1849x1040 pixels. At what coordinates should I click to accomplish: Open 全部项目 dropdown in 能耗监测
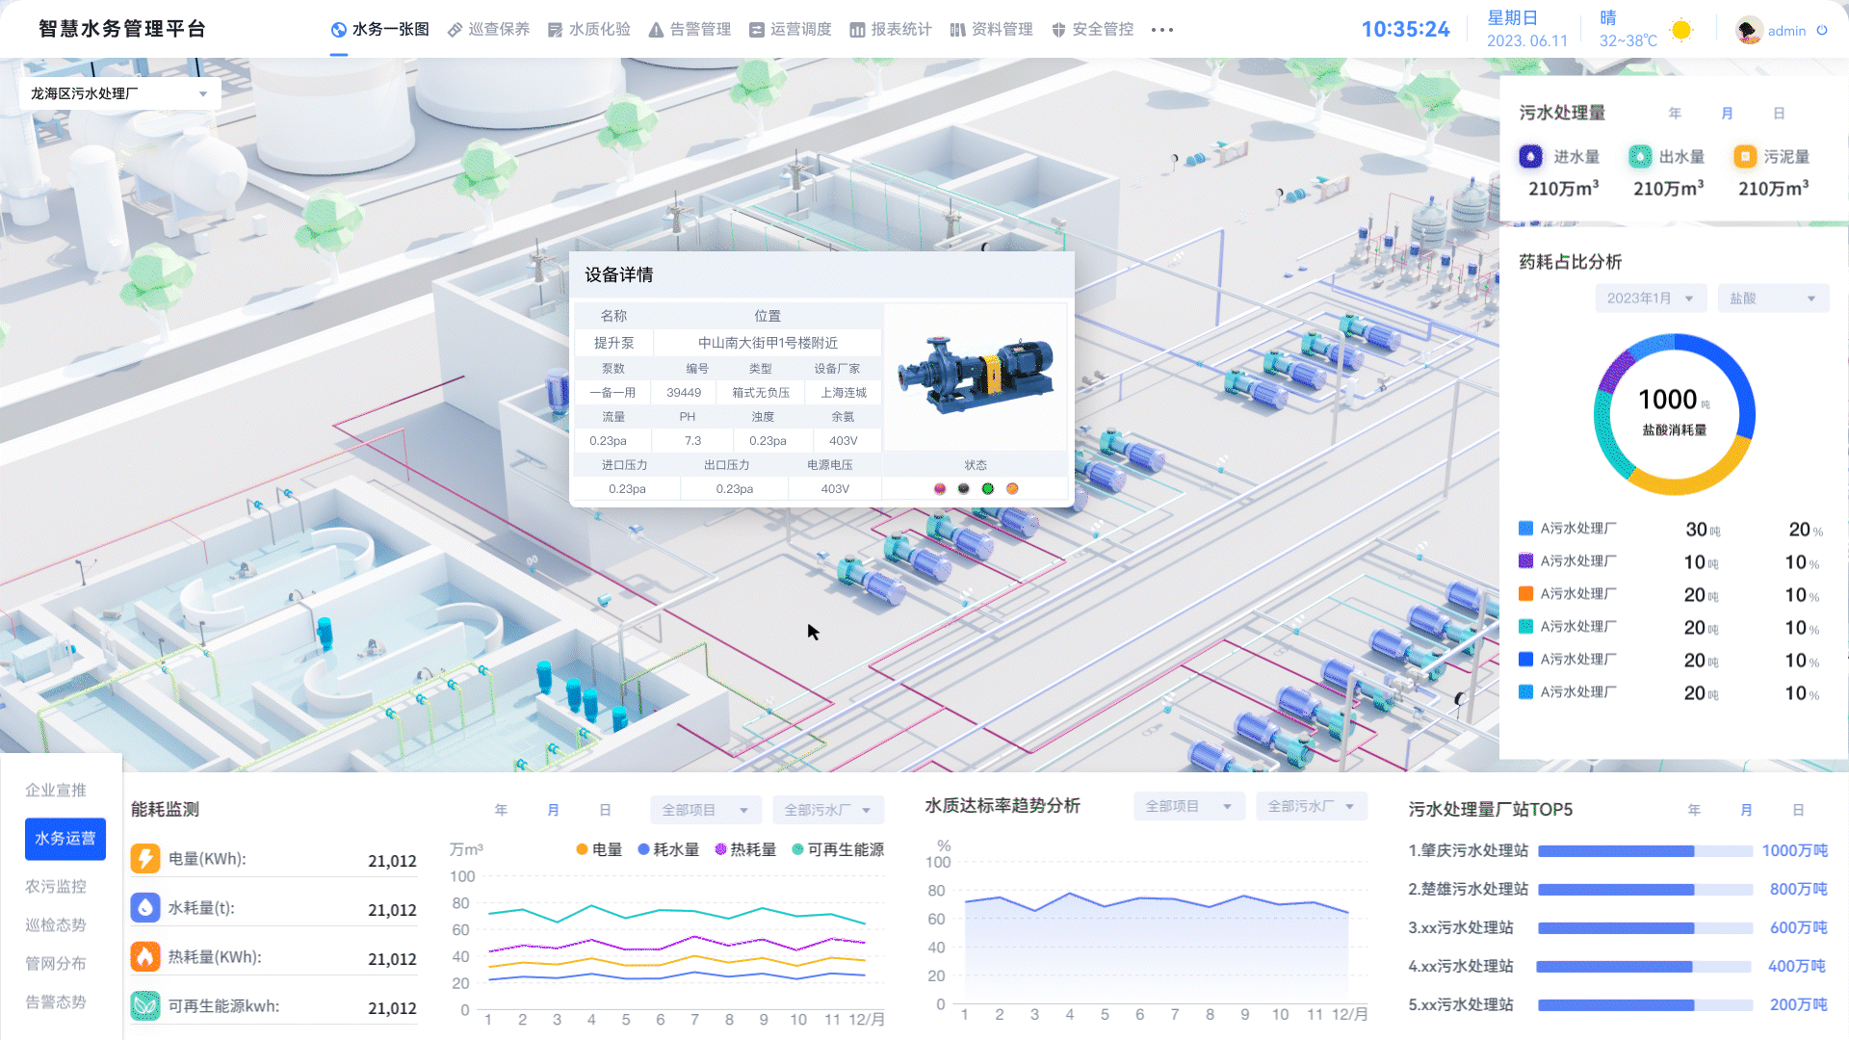705,810
